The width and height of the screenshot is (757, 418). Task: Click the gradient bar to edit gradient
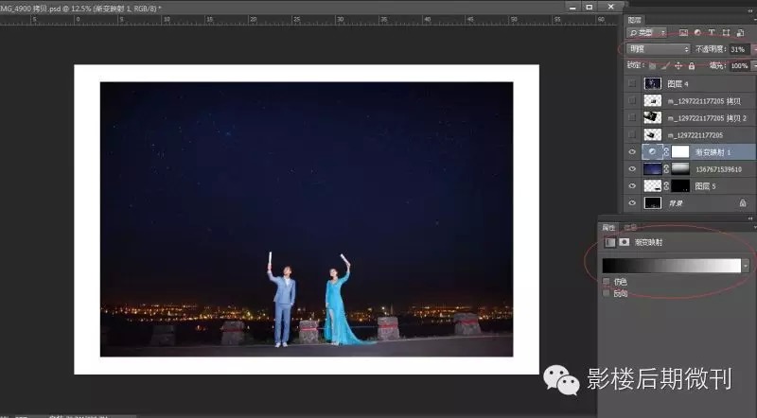672,266
